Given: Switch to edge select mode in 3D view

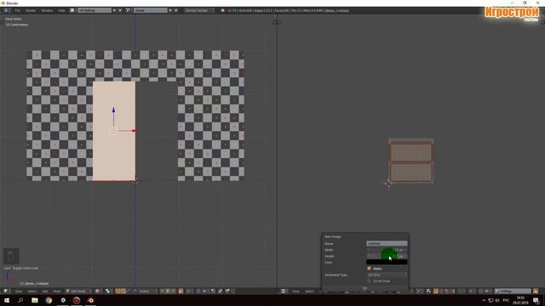Looking at the screenshot, I should 168,291.
